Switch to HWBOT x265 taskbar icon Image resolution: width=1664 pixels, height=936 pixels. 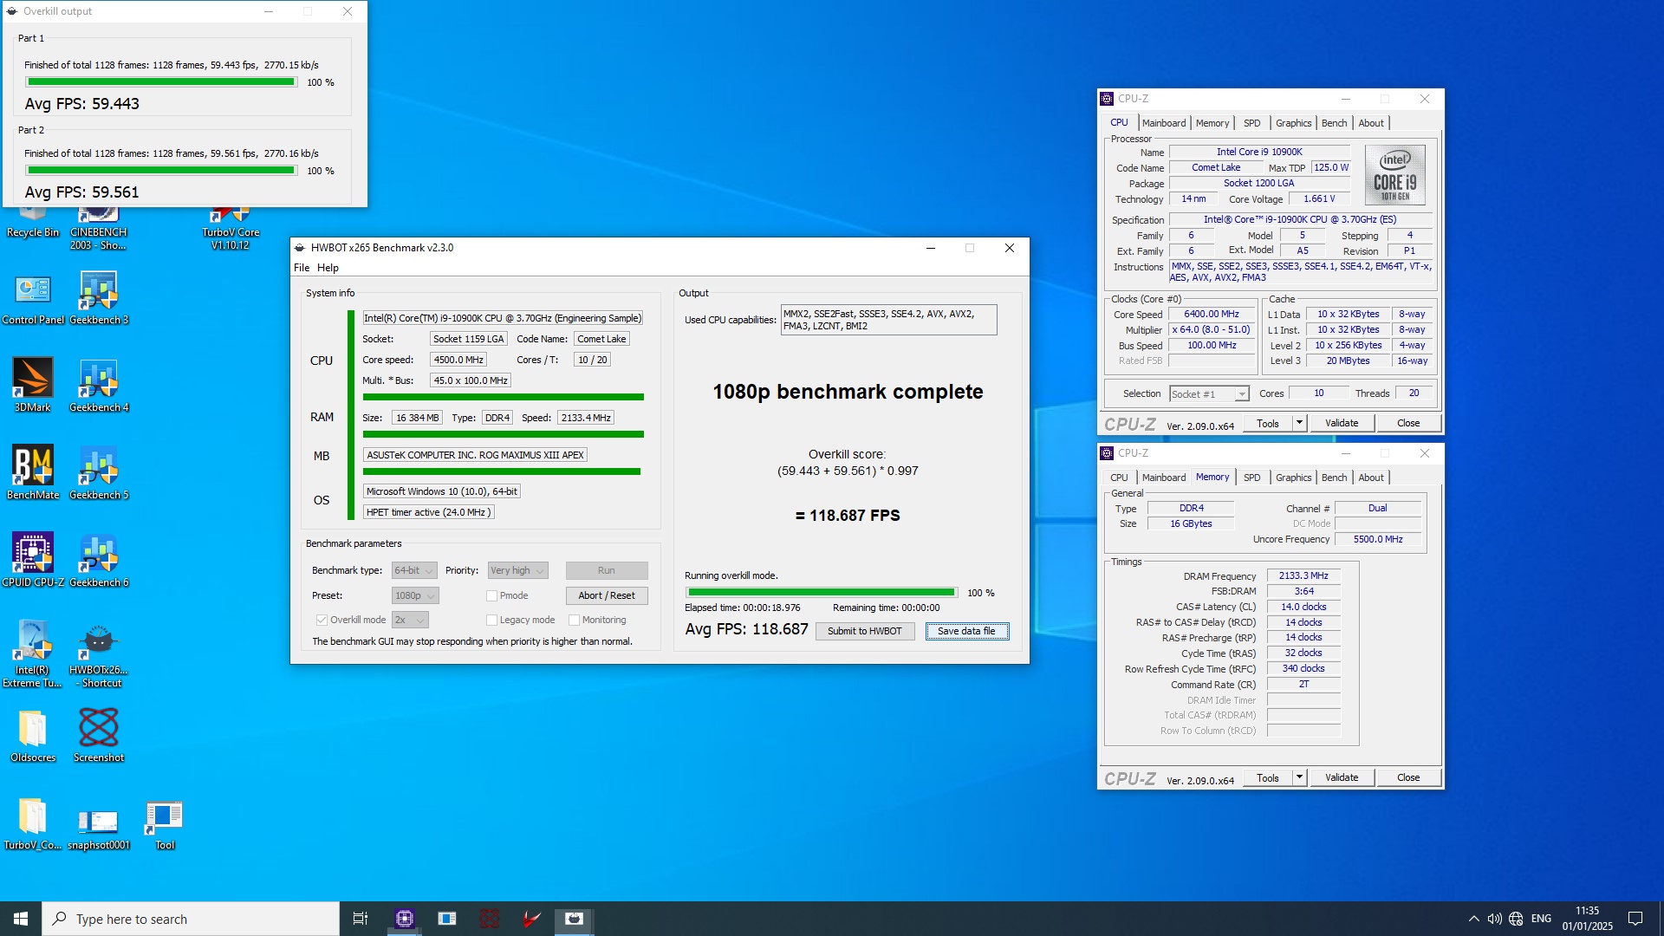574,919
